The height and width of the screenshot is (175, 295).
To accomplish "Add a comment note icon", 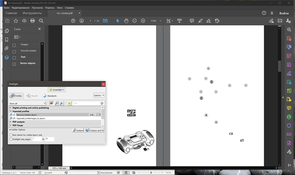I will click(192, 21).
